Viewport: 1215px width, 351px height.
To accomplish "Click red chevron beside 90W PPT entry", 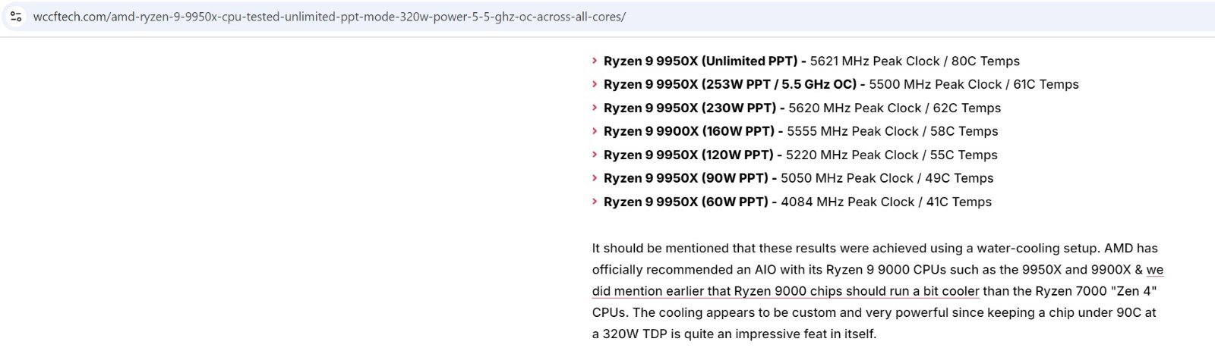I will click(x=595, y=178).
